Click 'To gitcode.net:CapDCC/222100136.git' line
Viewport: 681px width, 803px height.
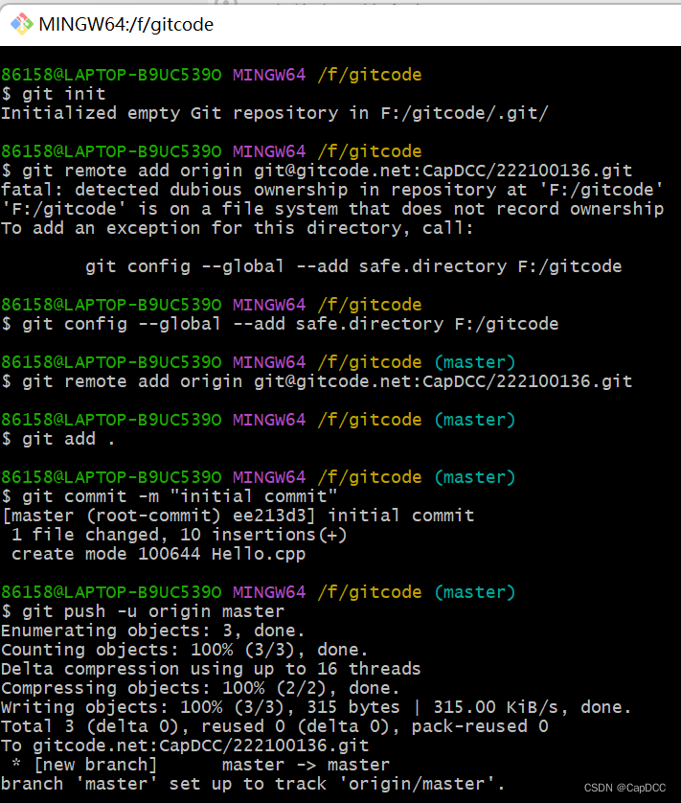[x=185, y=746]
